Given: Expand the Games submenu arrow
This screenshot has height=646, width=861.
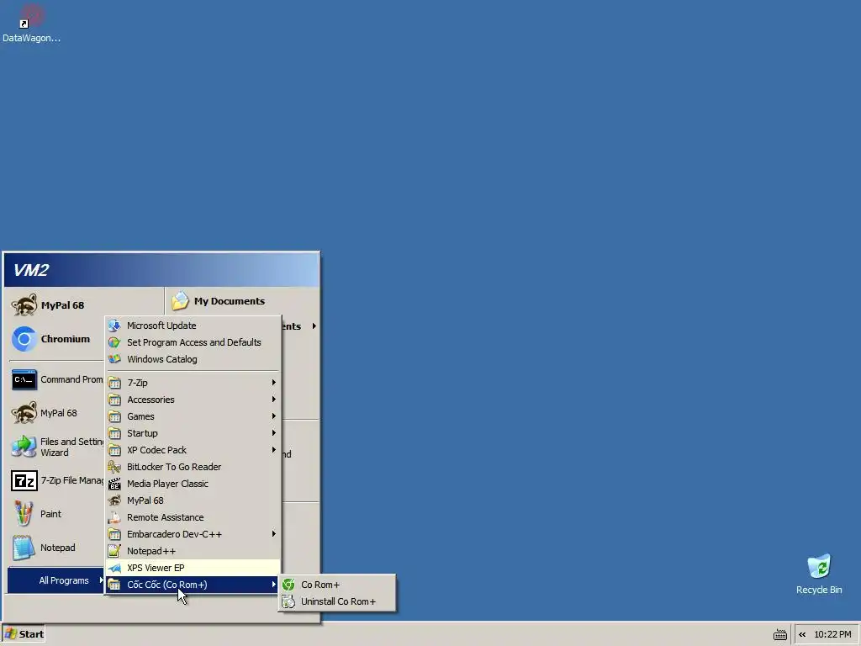Looking at the screenshot, I should point(273,416).
